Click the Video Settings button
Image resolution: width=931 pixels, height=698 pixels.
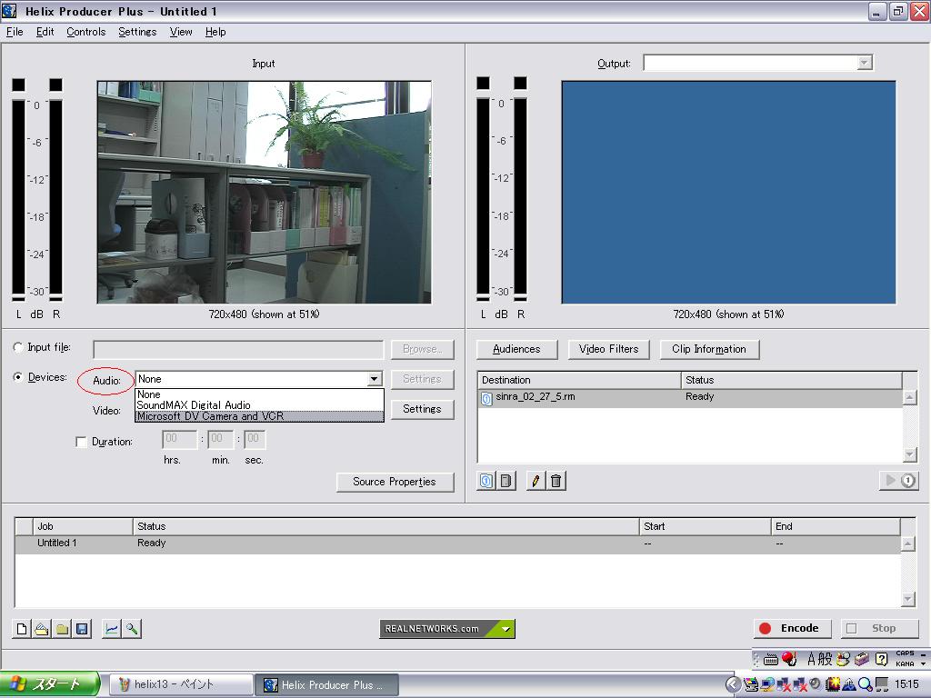coord(422,409)
